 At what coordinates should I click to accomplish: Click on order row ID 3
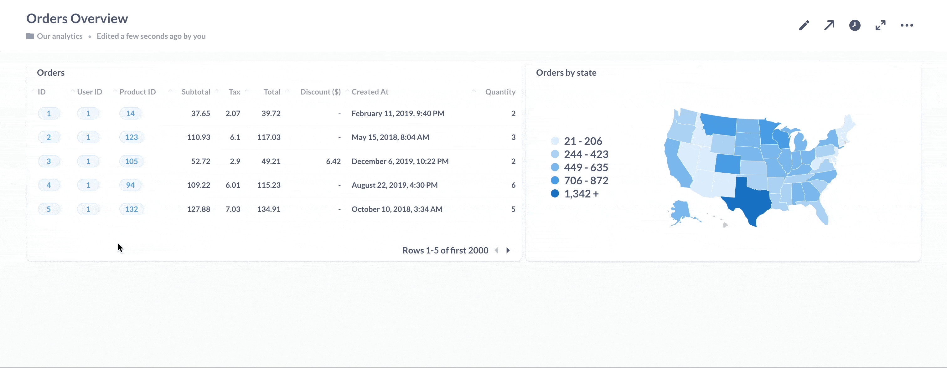click(48, 161)
